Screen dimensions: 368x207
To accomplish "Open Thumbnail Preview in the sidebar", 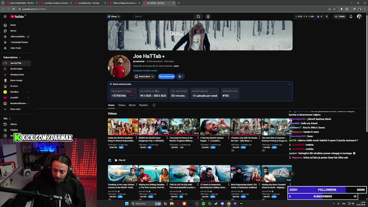I will [19, 42].
